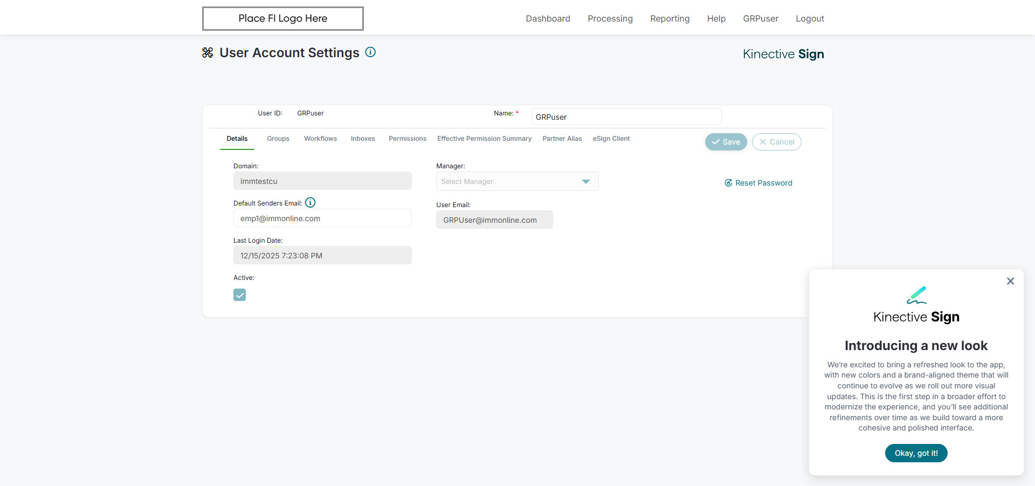The image size is (1035, 486).
Task: Click the User Account Settings heading icon
Action: [x=208, y=52]
